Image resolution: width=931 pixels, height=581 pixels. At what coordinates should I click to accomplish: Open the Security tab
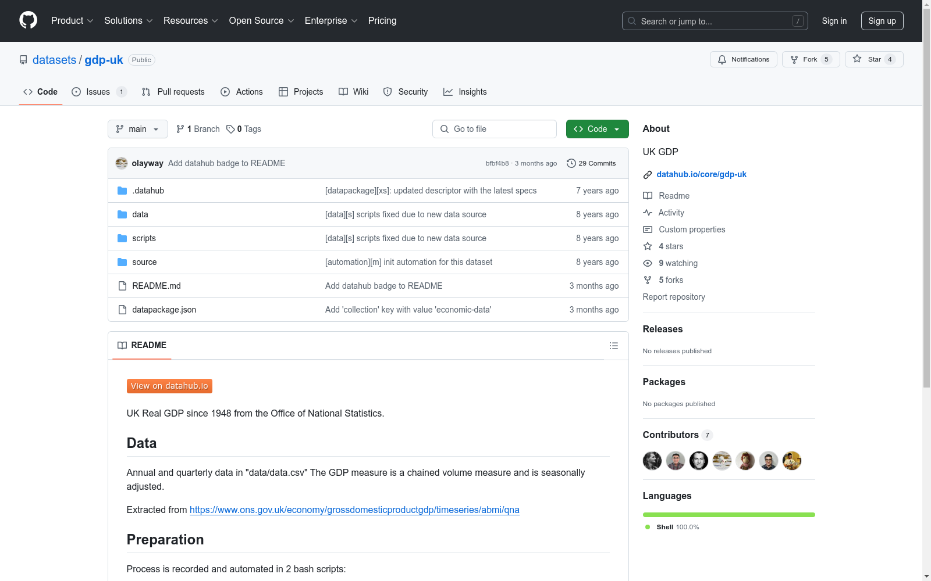coord(406,92)
